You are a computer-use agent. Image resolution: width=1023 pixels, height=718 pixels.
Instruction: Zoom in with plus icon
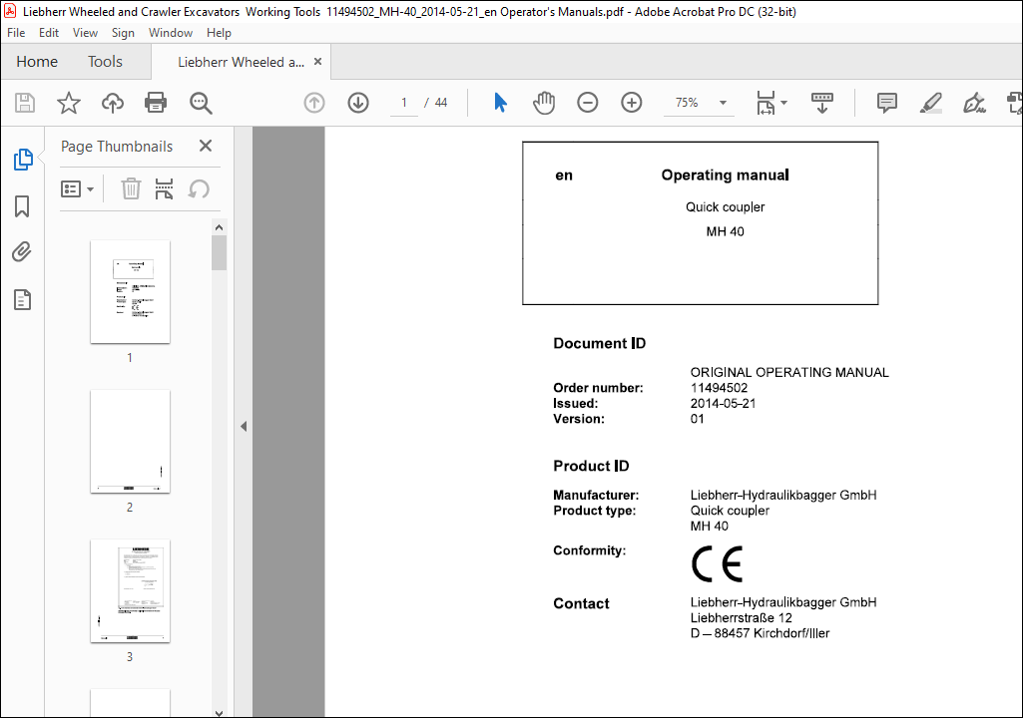[x=632, y=103]
